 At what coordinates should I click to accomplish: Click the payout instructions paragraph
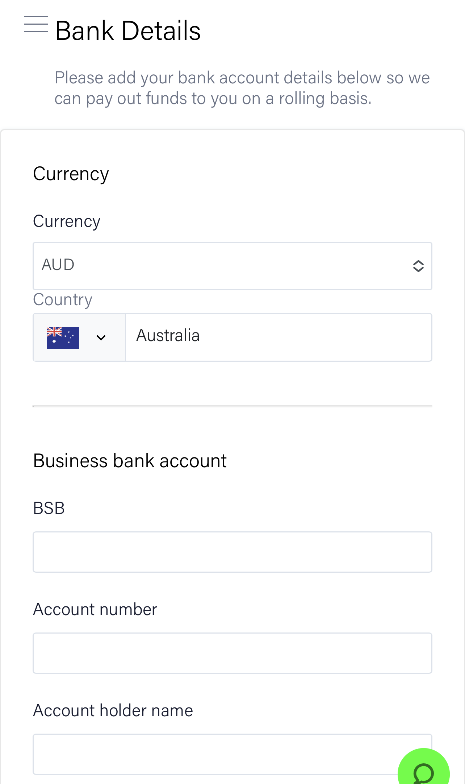[242, 88]
